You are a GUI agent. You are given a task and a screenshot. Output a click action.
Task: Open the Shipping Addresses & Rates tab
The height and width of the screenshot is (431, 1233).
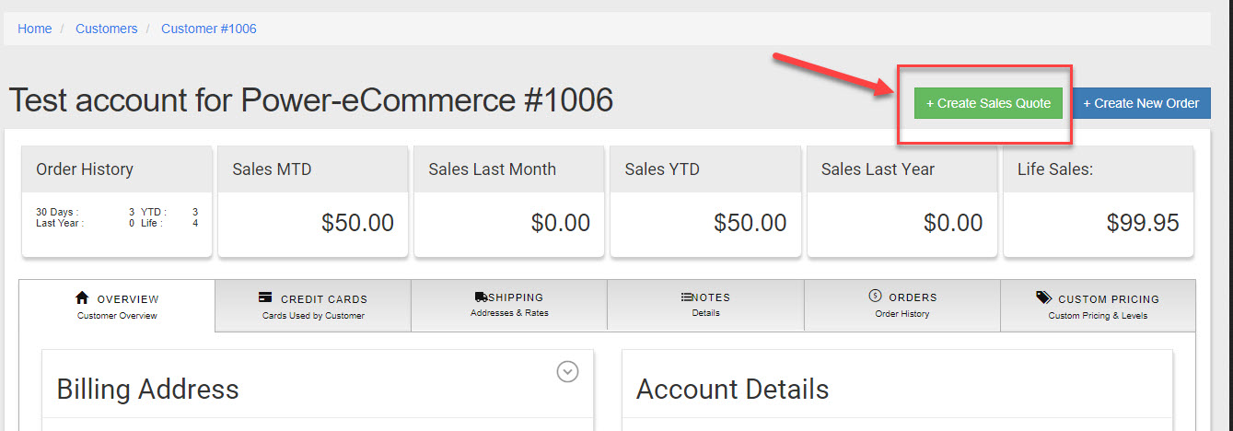(509, 305)
